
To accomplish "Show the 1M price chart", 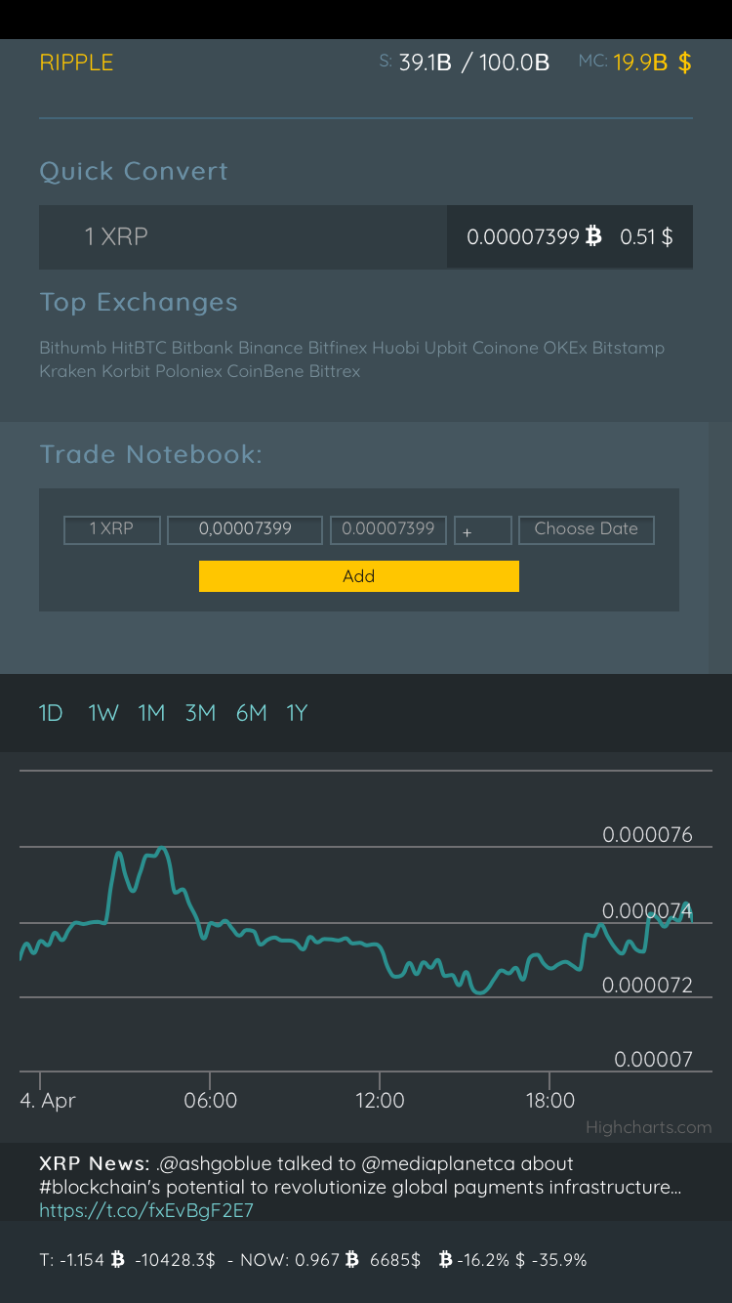I will [151, 713].
